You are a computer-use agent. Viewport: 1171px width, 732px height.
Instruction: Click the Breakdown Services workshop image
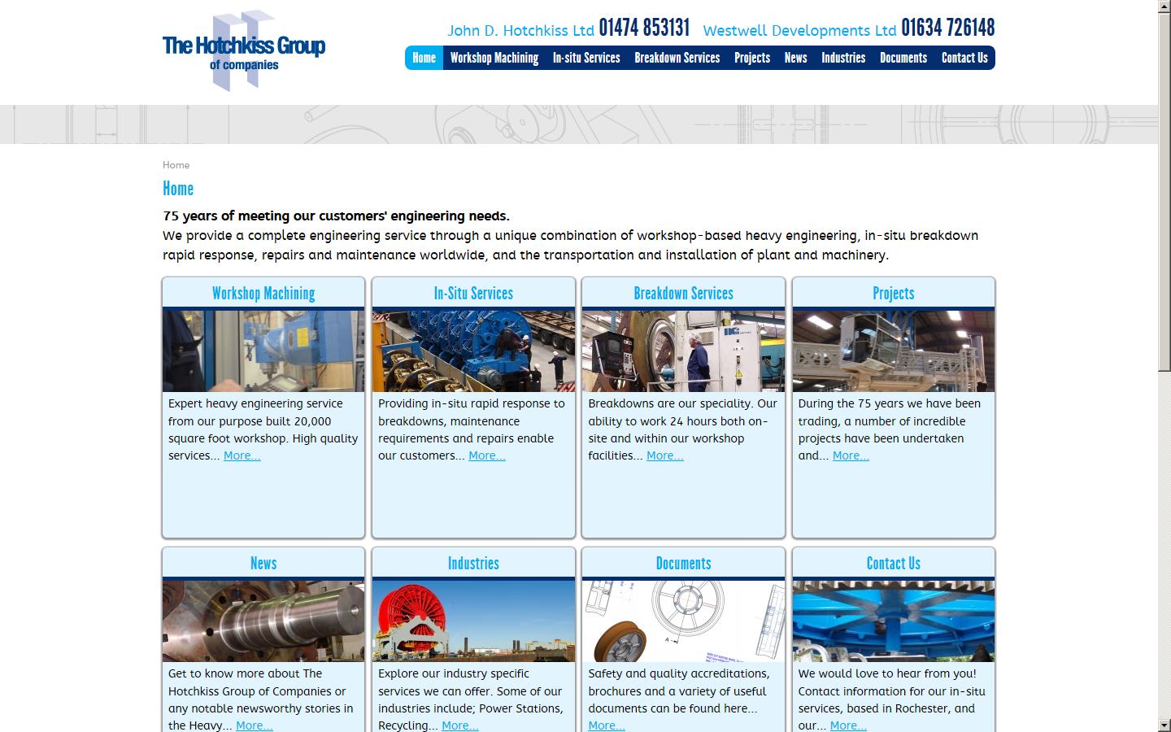coord(683,351)
